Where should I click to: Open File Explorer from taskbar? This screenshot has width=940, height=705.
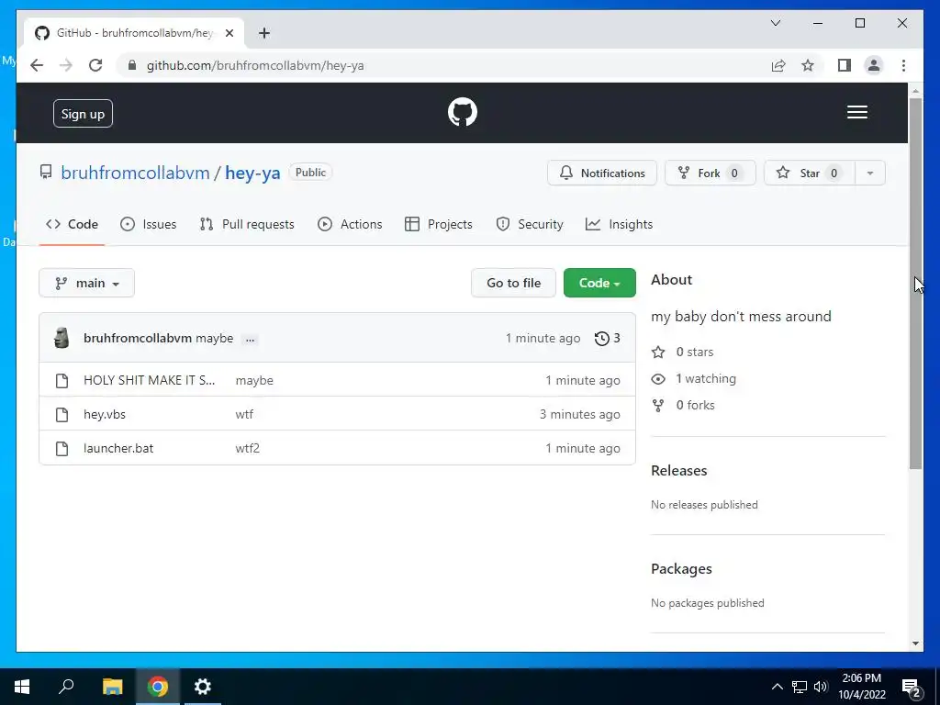(x=112, y=687)
